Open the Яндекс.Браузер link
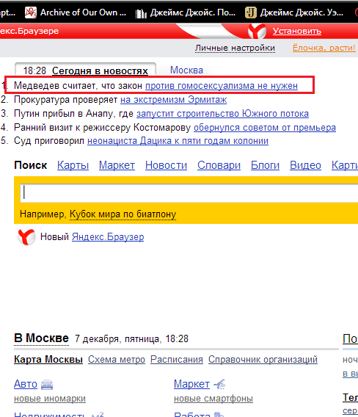 108,236
